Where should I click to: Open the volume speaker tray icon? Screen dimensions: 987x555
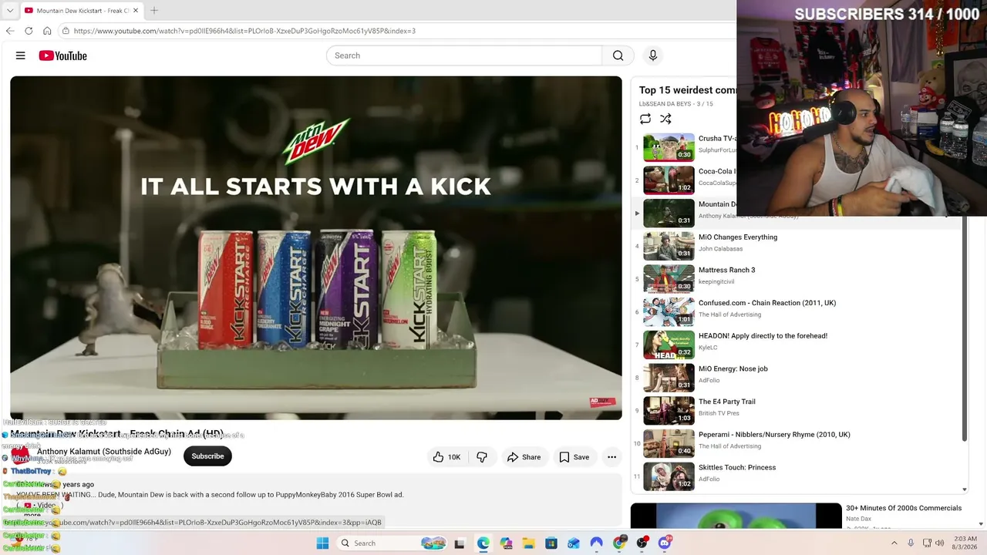pos(940,543)
